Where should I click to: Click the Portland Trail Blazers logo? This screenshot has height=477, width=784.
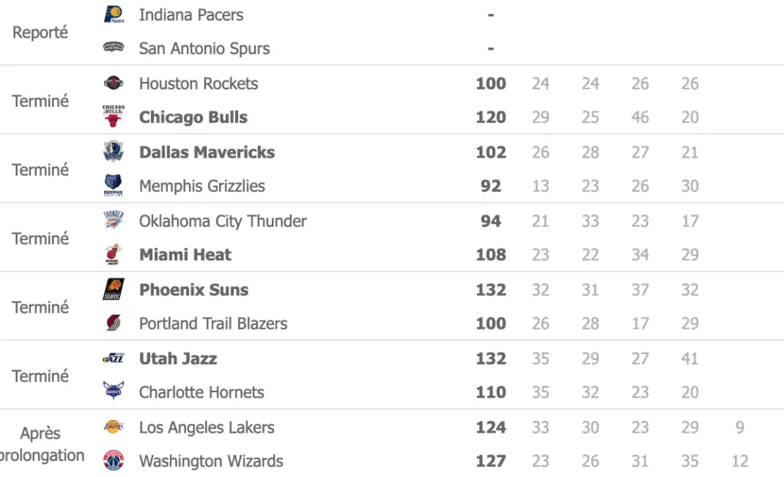113,323
